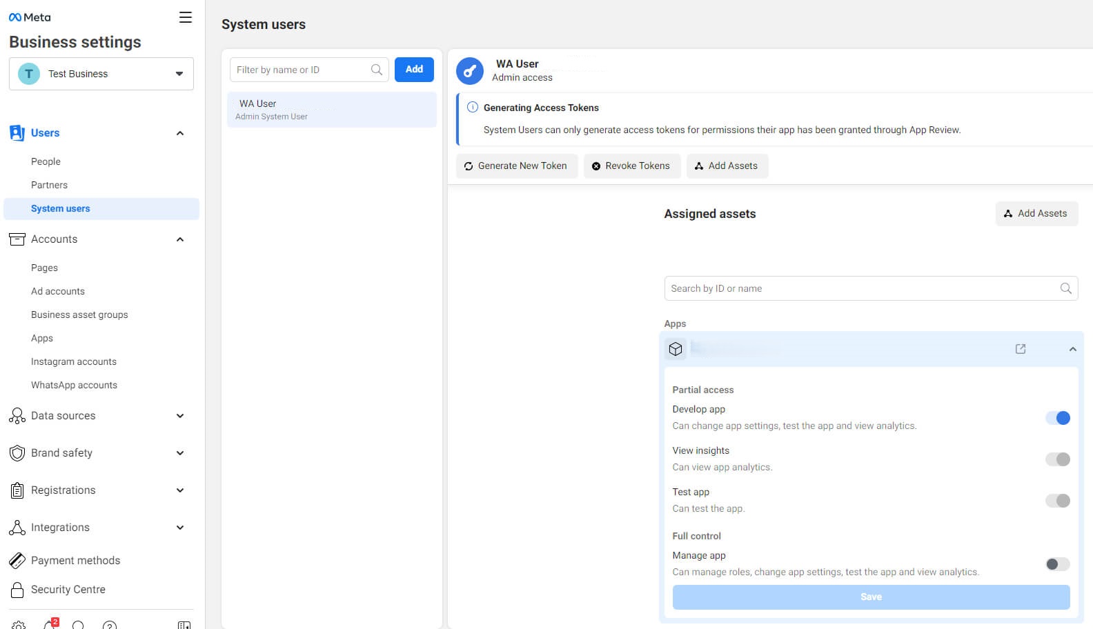Click the Search by ID or name field
This screenshot has width=1093, height=629.
point(863,288)
